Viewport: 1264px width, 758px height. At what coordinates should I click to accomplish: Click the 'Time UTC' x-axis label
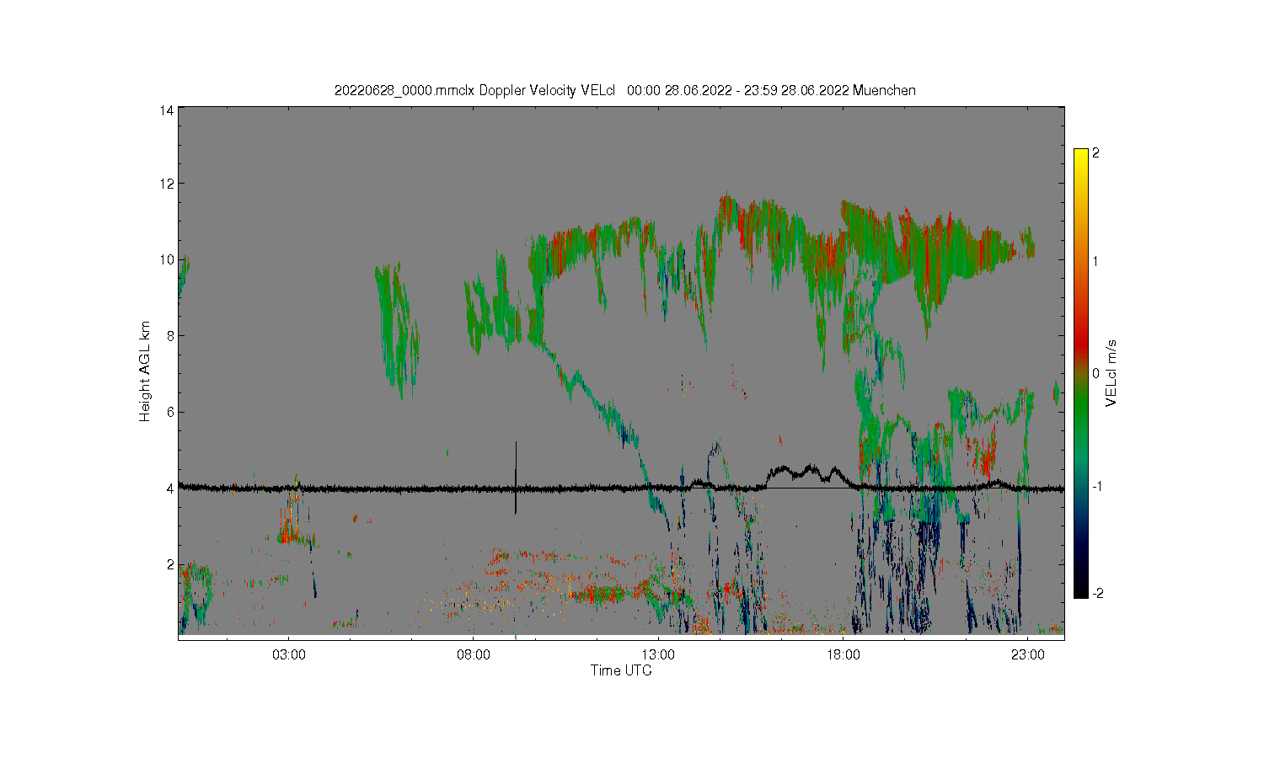click(621, 670)
